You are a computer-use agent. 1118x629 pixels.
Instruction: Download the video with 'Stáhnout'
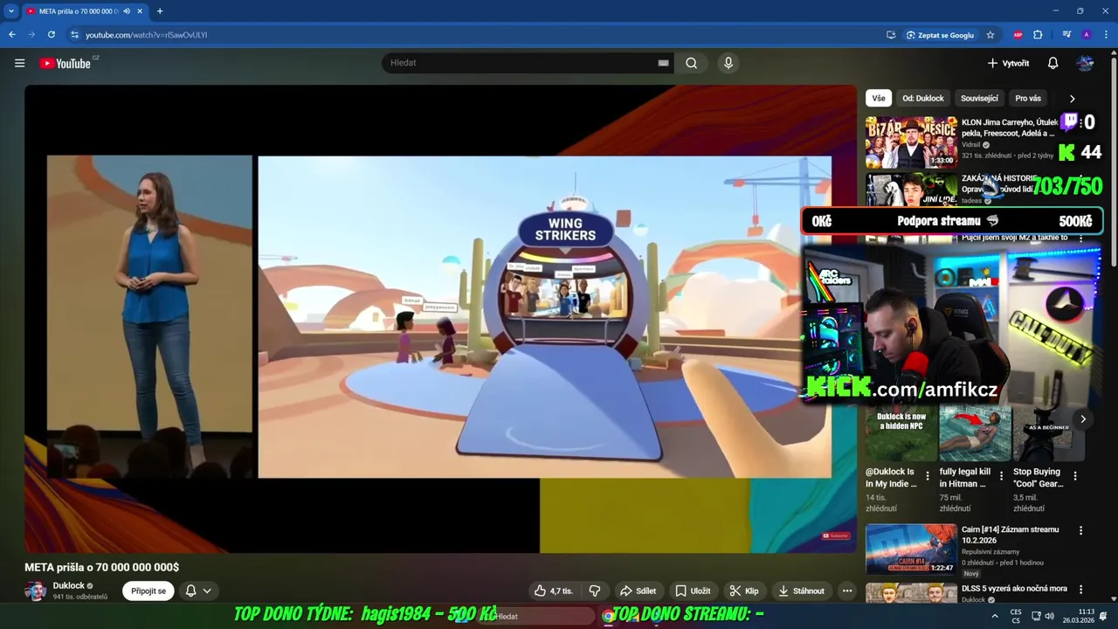pyautogui.click(x=802, y=591)
